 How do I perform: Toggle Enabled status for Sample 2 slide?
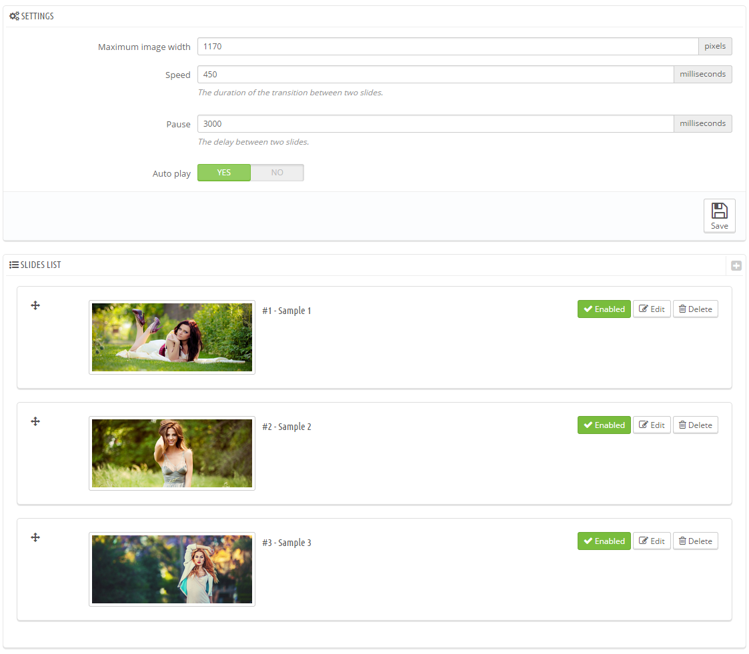pos(604,425)
